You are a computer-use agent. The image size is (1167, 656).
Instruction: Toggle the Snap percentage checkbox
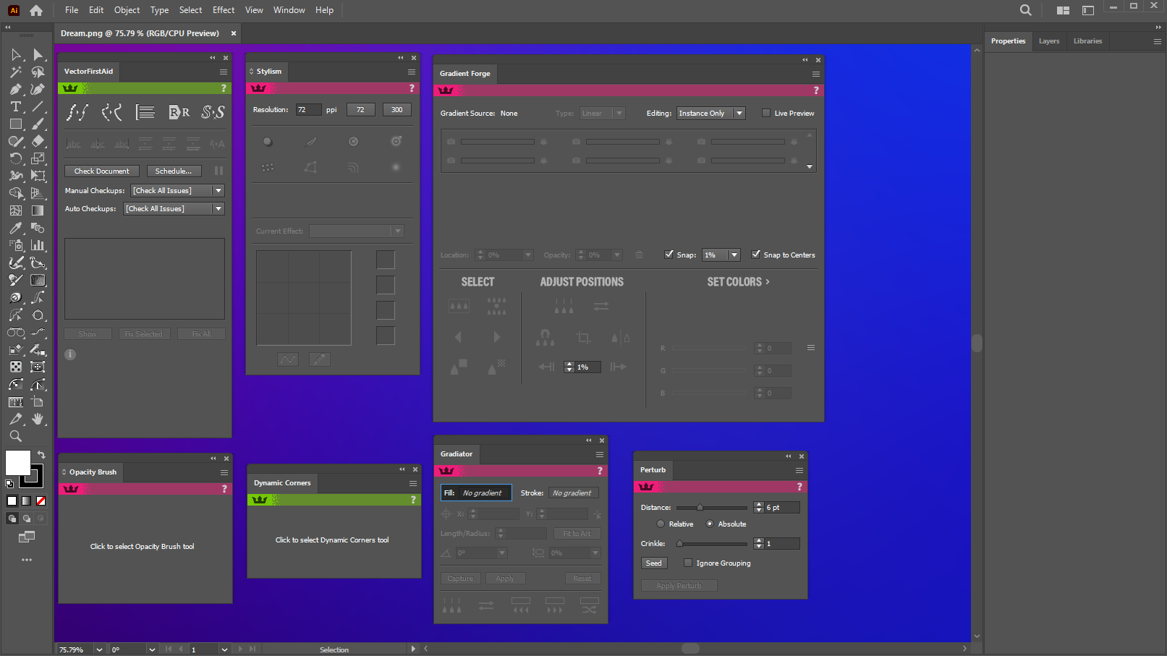pos(669,255)
